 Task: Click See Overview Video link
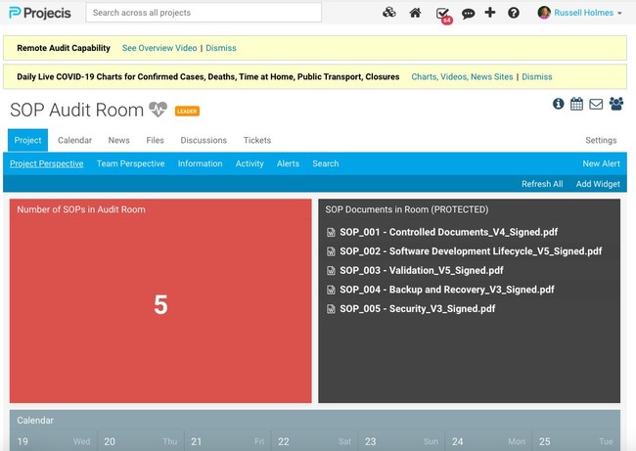(159, 48)
